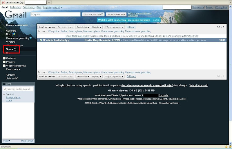Click Pomoc link

pyautogui.click(x=209, y=7)
